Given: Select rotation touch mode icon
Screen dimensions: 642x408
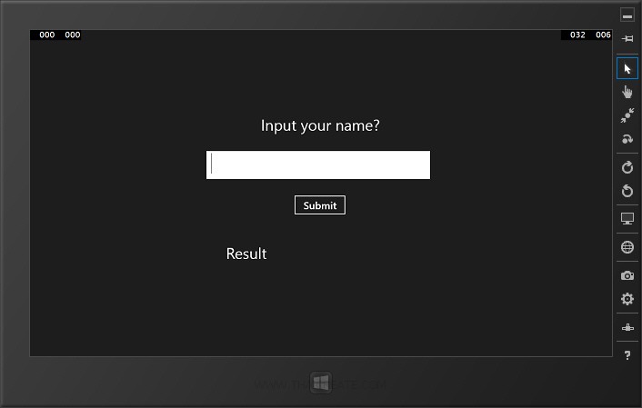Looking at the screenshot, I should coord(627,139).
